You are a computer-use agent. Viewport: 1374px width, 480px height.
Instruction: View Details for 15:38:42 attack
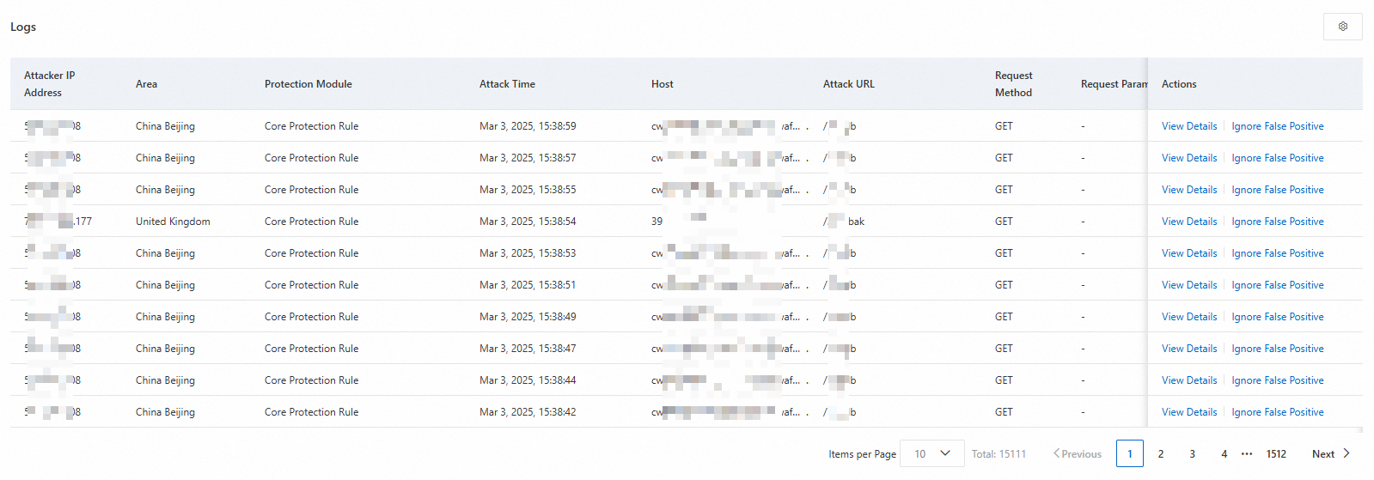(1189, 412)
